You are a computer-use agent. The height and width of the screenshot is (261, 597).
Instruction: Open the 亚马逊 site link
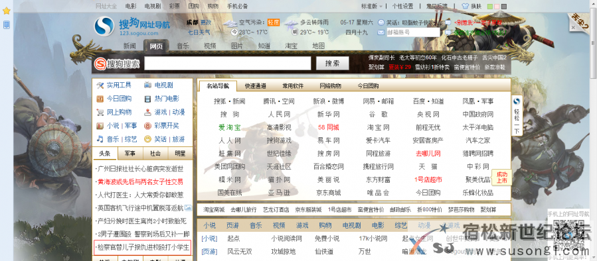279,193
